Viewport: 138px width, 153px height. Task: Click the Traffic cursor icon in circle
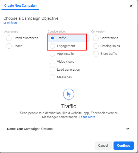(69, 94)
